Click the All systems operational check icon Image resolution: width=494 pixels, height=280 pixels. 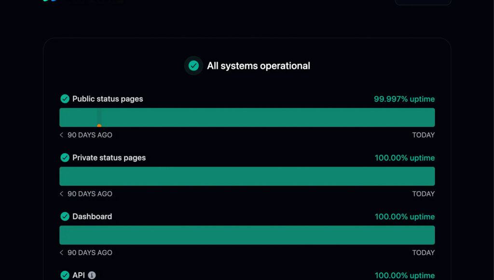click(x=193, y=66)
